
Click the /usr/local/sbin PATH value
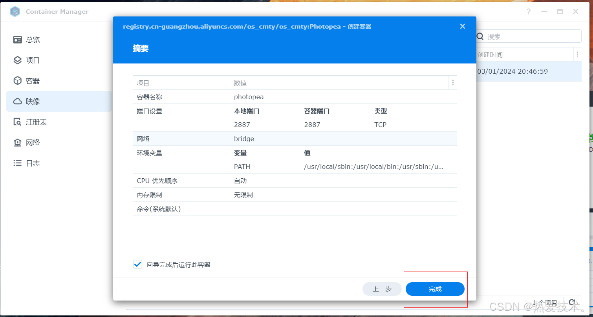(374, 167)
